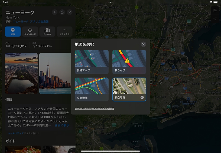Select the ドライブ map type
Image resolution: width=221 pixels, height=153 pixels.
[x=129, y=62]
